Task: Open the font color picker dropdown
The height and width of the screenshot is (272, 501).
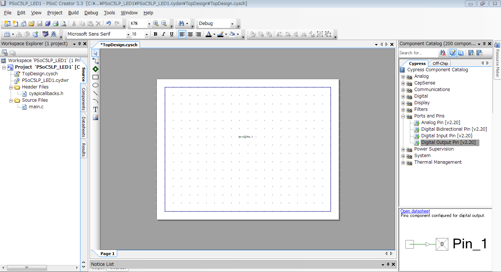Action: click(x=214, y=35)
